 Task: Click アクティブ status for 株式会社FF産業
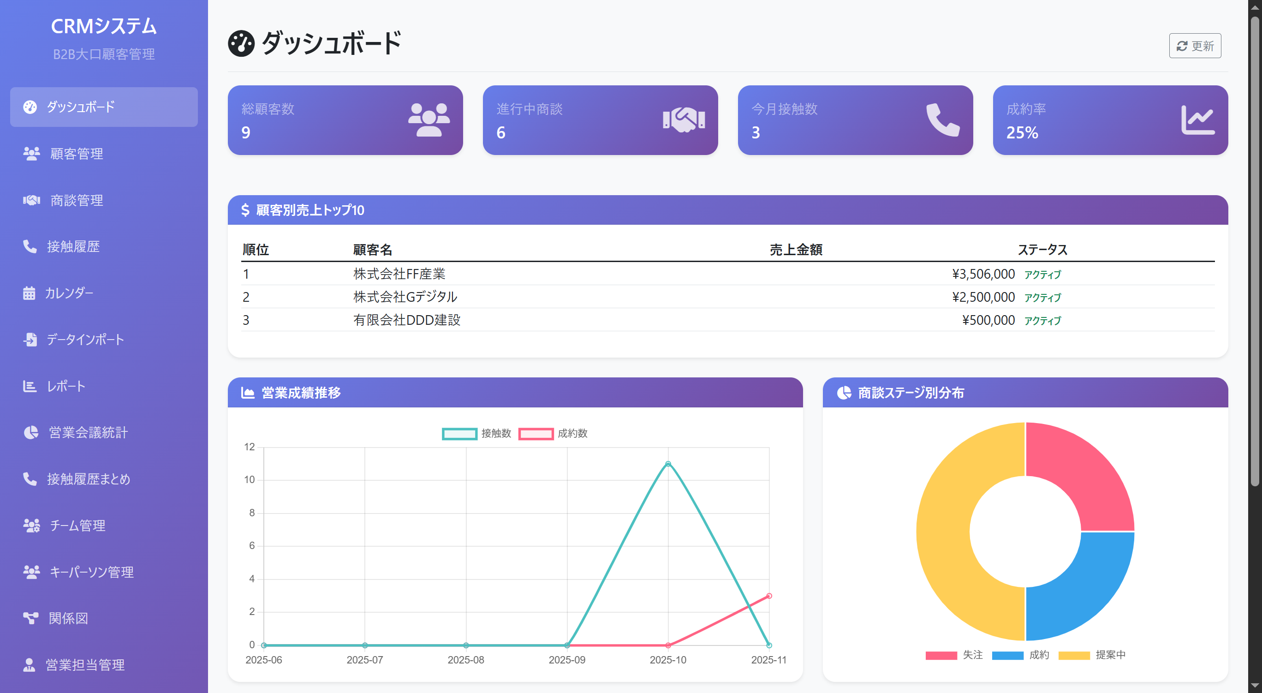(1042, 275)
